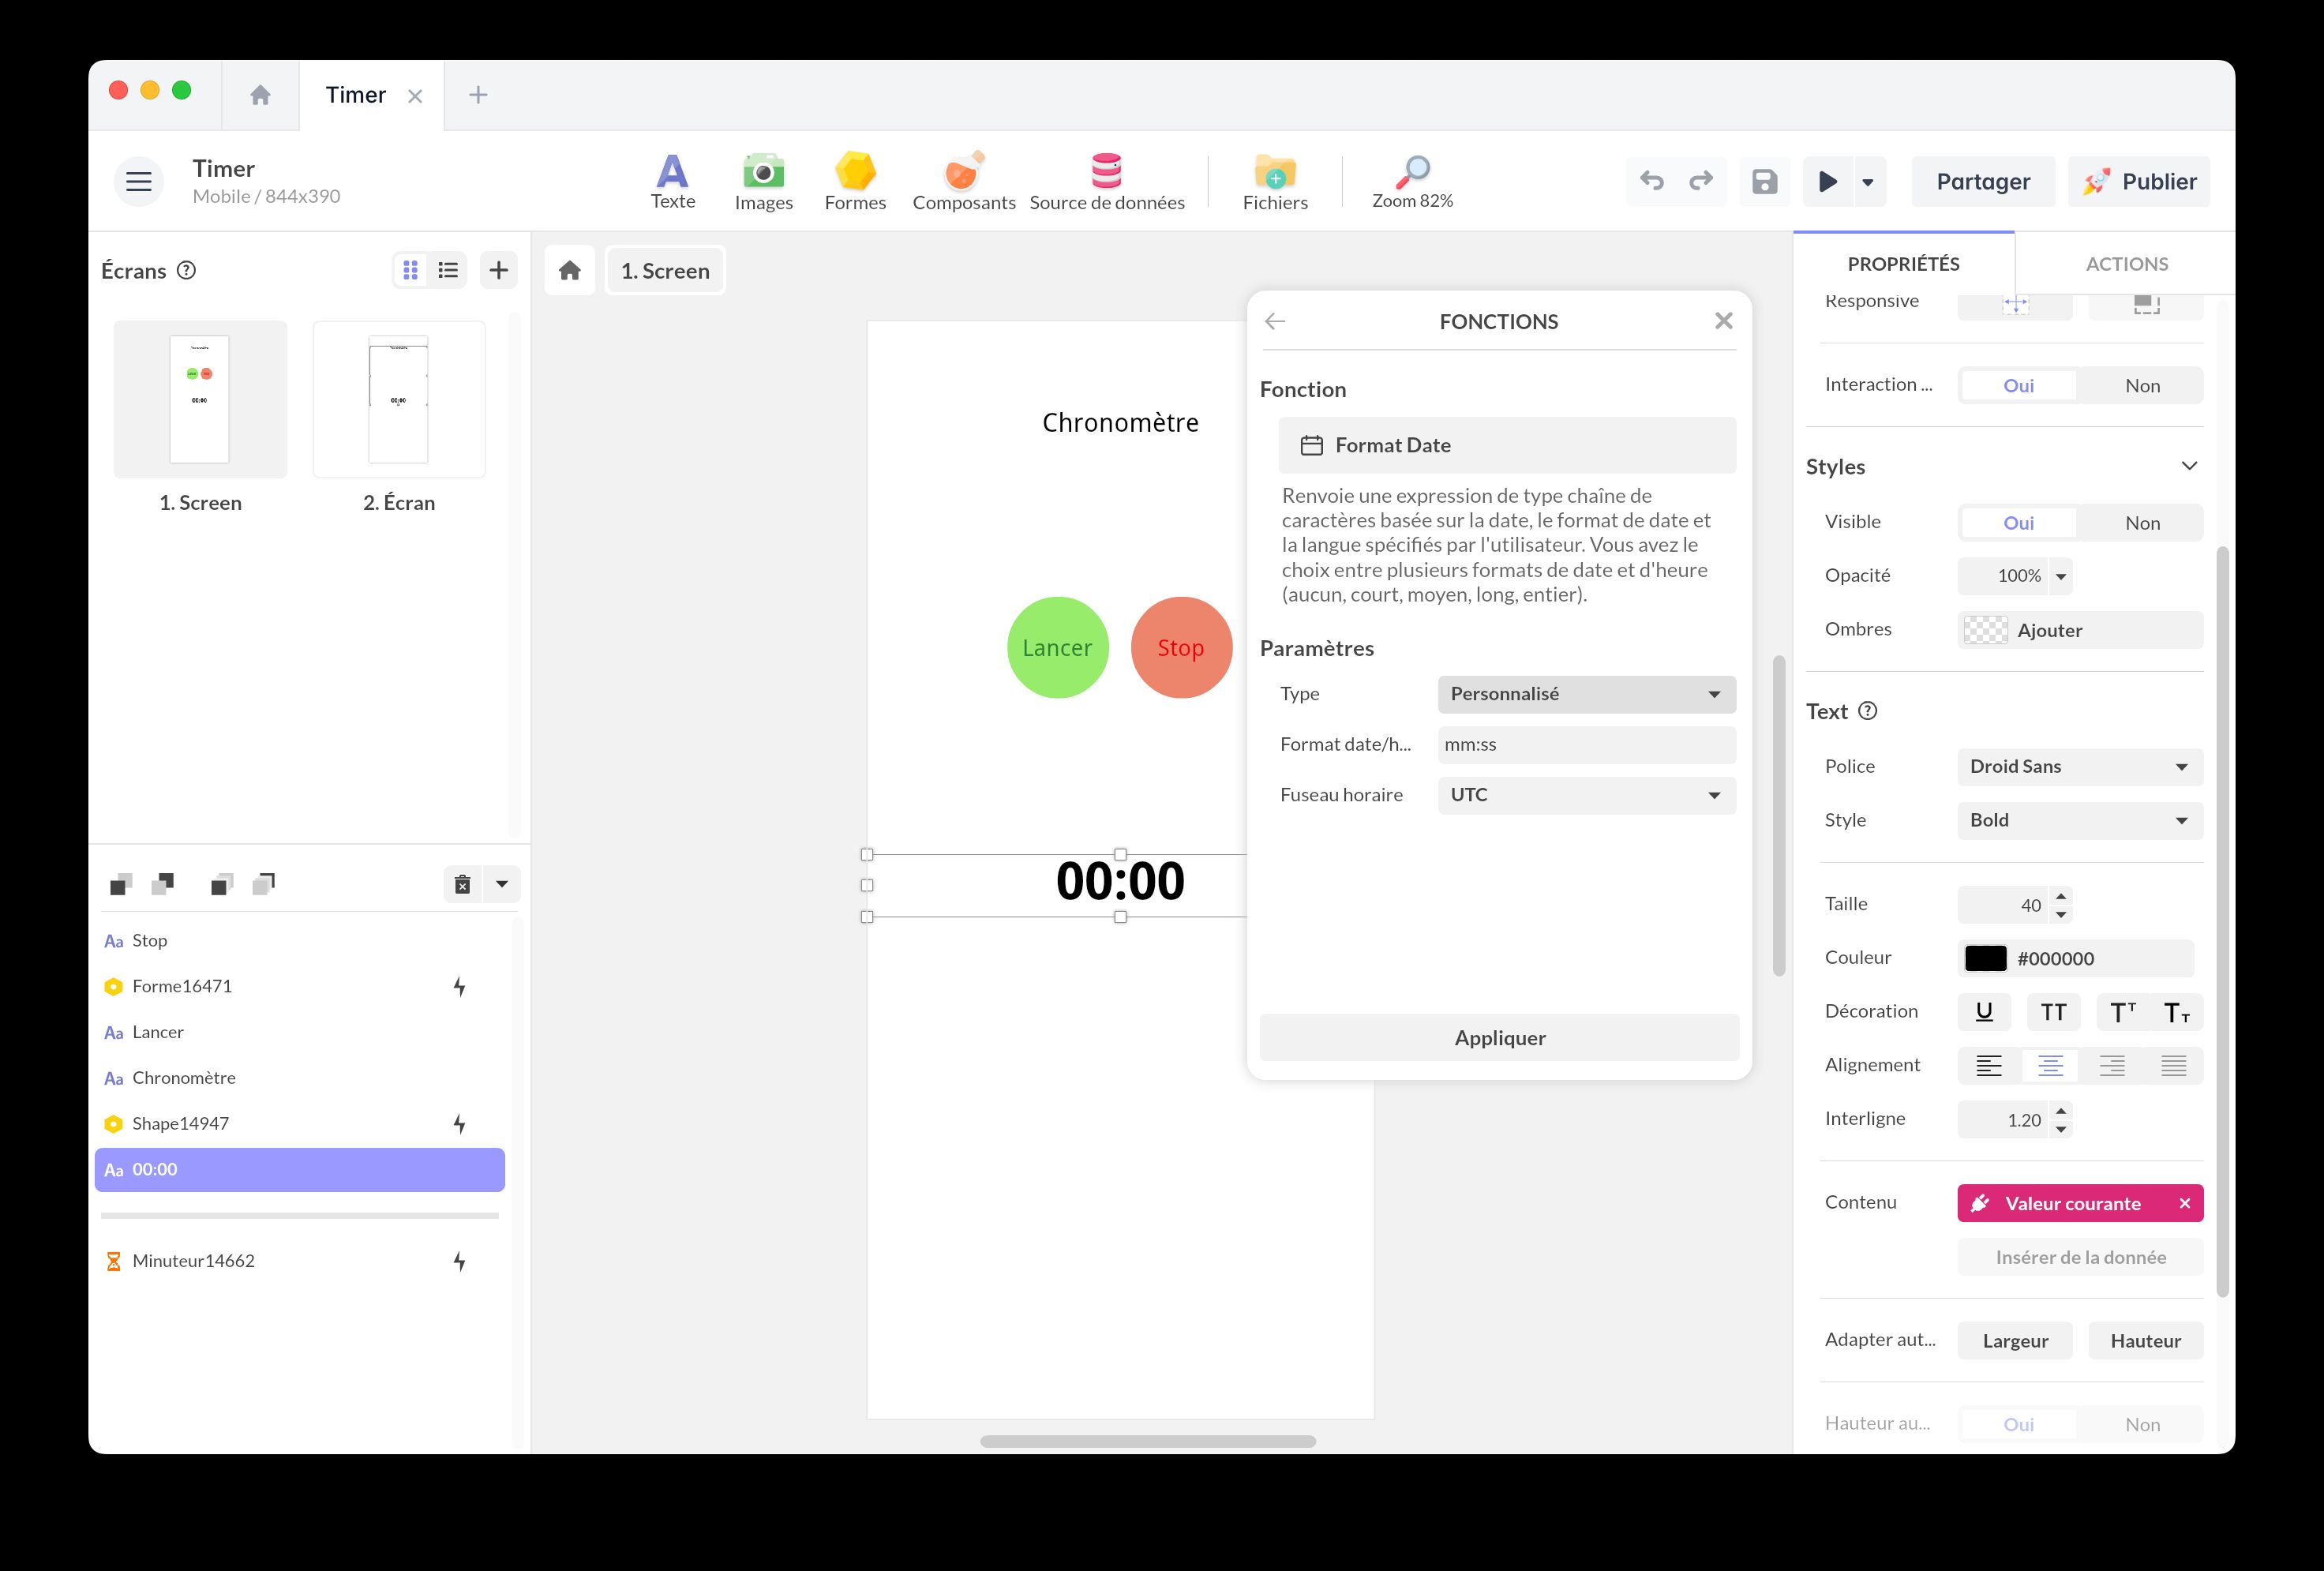Delete layer with the trash icon
Screen dimensions: 2324x1571
462,884
